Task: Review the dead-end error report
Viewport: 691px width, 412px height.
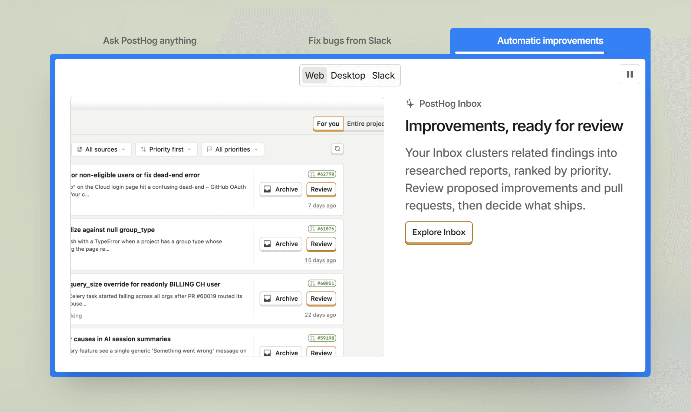Action: pyautogui.click(x=321, y=189)
